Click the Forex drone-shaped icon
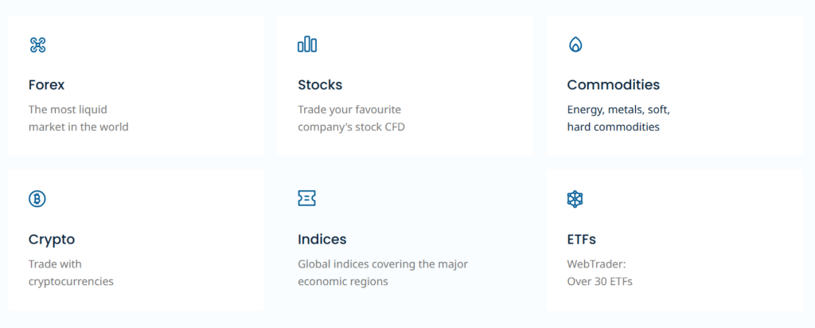This screenshot has width=815, height=328. click(37, 45)
